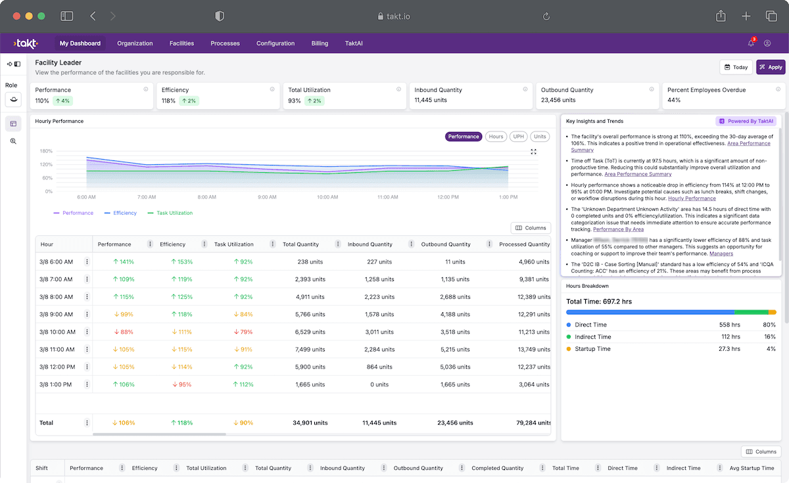This screenshot has width=789, height=483.
Task: Toggle the Units chip on the chart
Action: coord(539,137)
